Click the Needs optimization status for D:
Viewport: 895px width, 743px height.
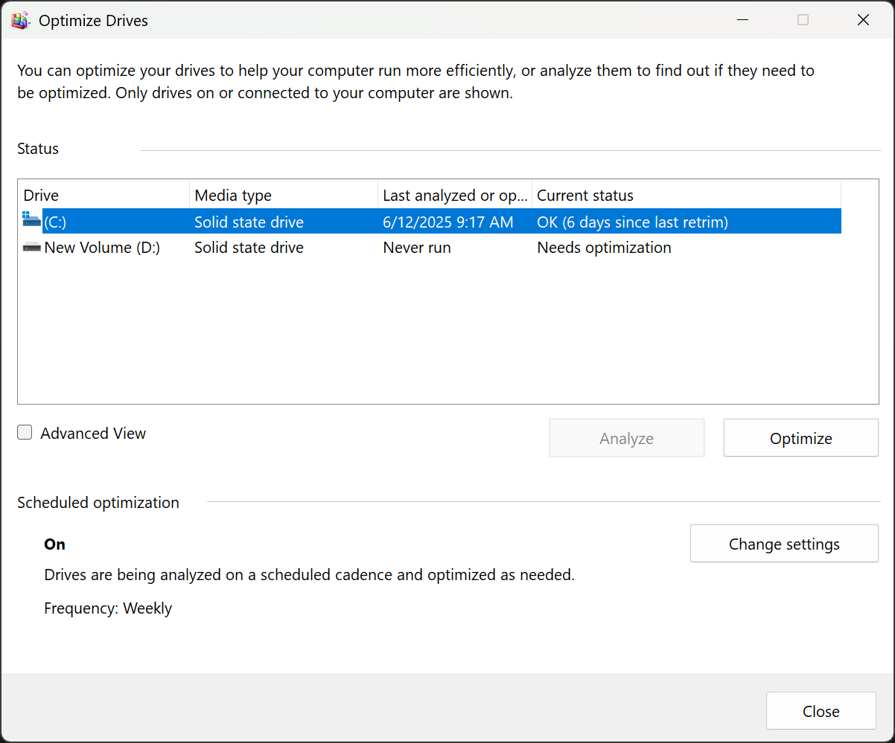pos(604,248)
